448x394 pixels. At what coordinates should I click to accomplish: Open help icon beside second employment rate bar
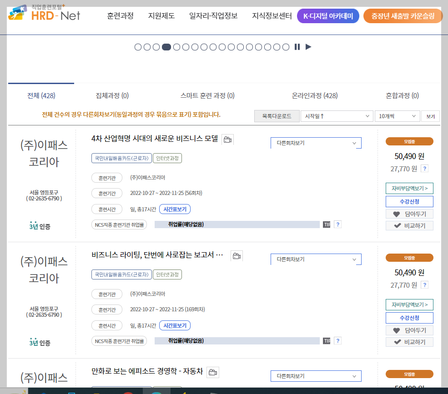pyautogui.click(x=338, y=341)
